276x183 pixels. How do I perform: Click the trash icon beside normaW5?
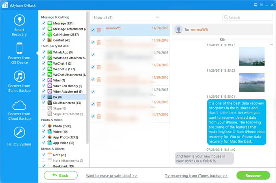(x=99, y=30)
